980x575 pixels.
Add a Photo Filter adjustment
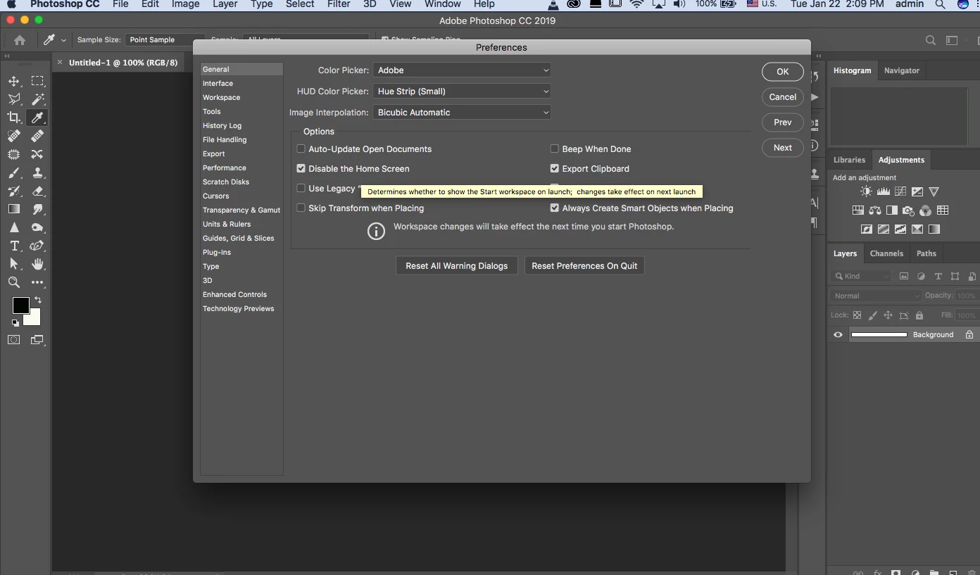click(908, 210)
